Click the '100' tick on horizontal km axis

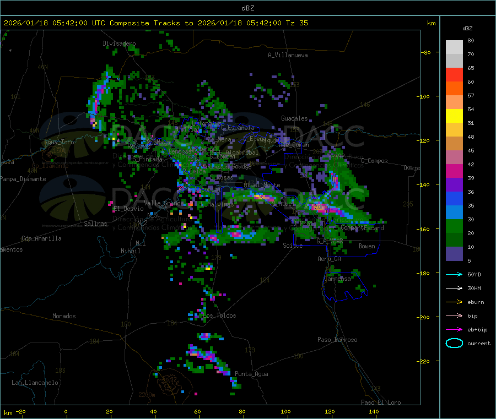tap(285, 411)
